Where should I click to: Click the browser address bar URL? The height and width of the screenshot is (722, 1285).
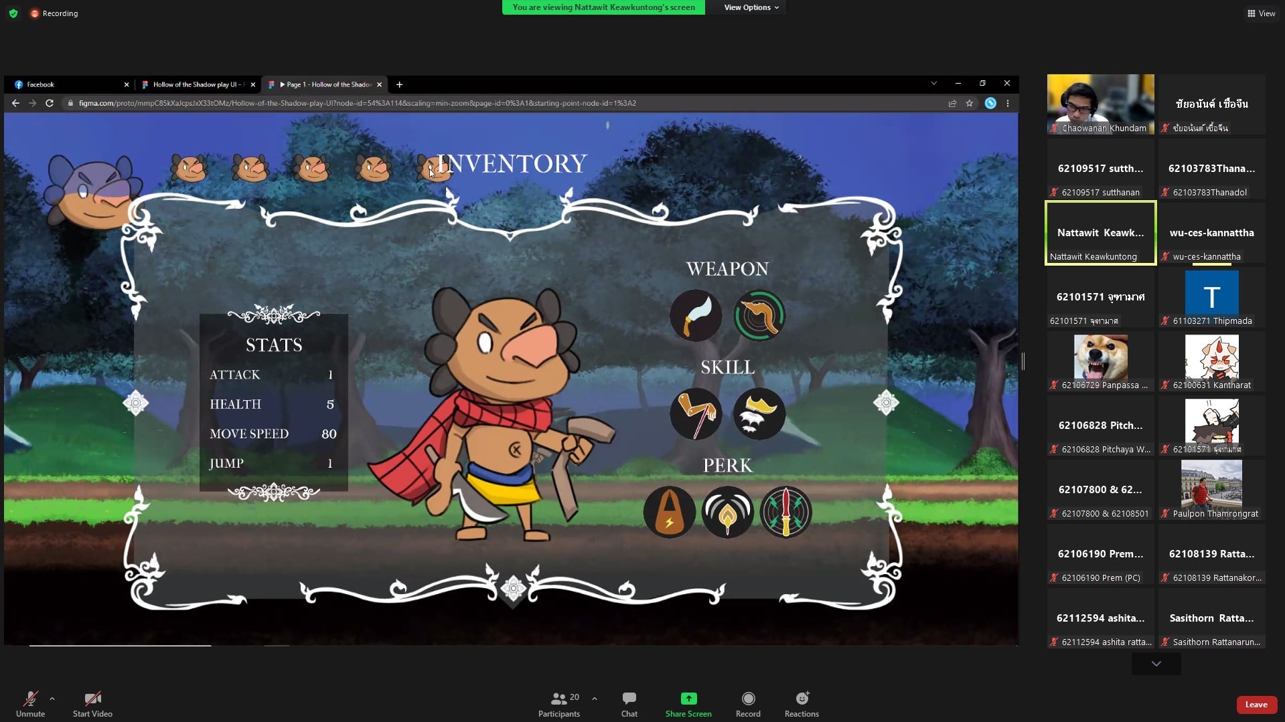[358, 103]
